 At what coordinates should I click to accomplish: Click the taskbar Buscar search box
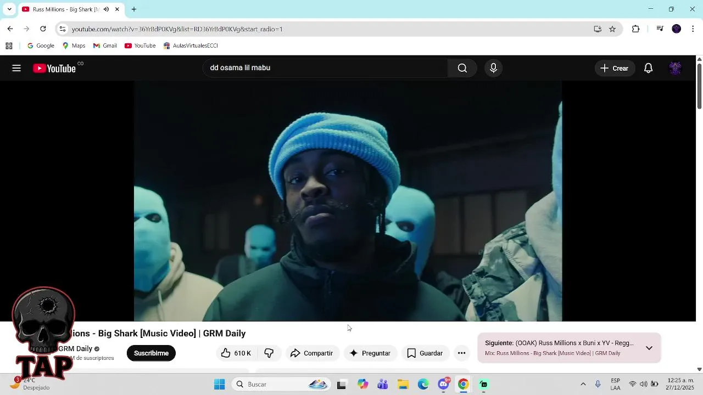click(281, 384)
